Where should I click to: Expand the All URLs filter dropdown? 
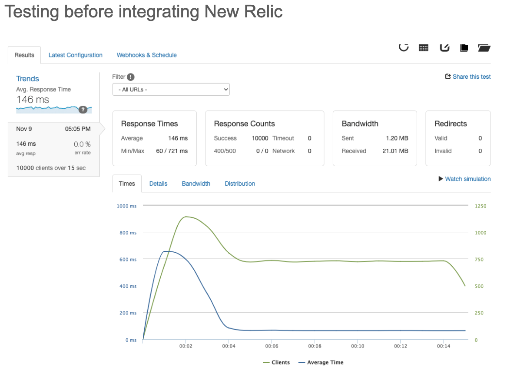171,90
